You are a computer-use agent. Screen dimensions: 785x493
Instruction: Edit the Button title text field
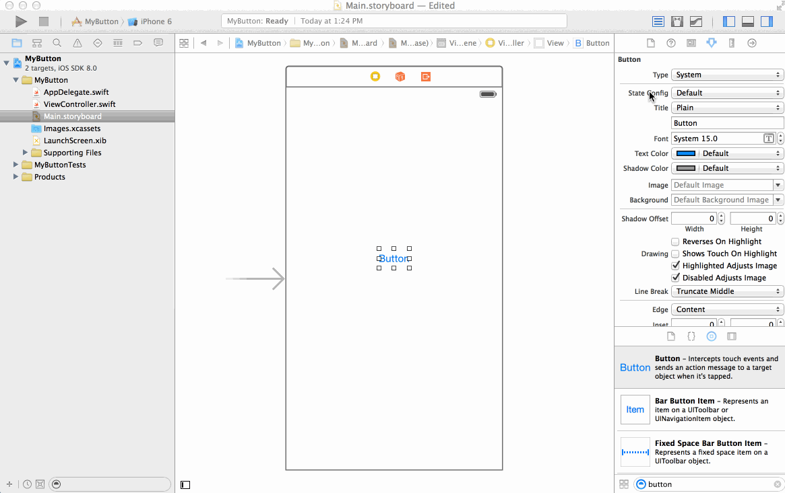[728, 123]
